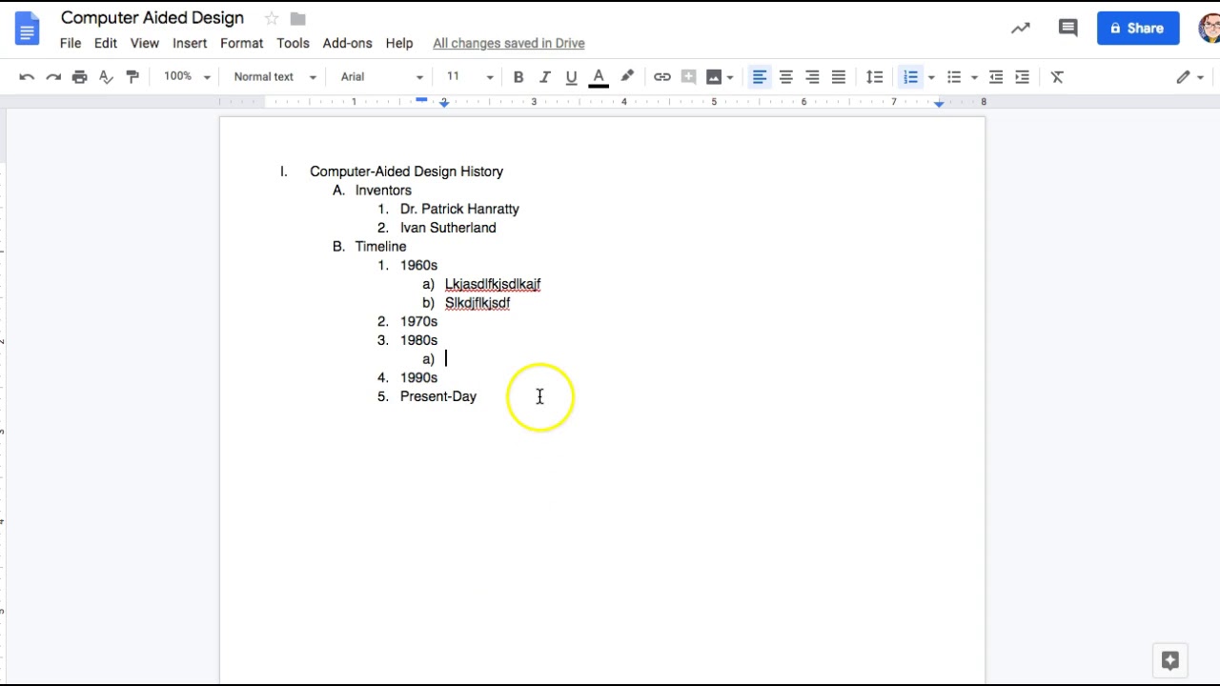Expand insert image dropdown arrow

tap(730, 77)
